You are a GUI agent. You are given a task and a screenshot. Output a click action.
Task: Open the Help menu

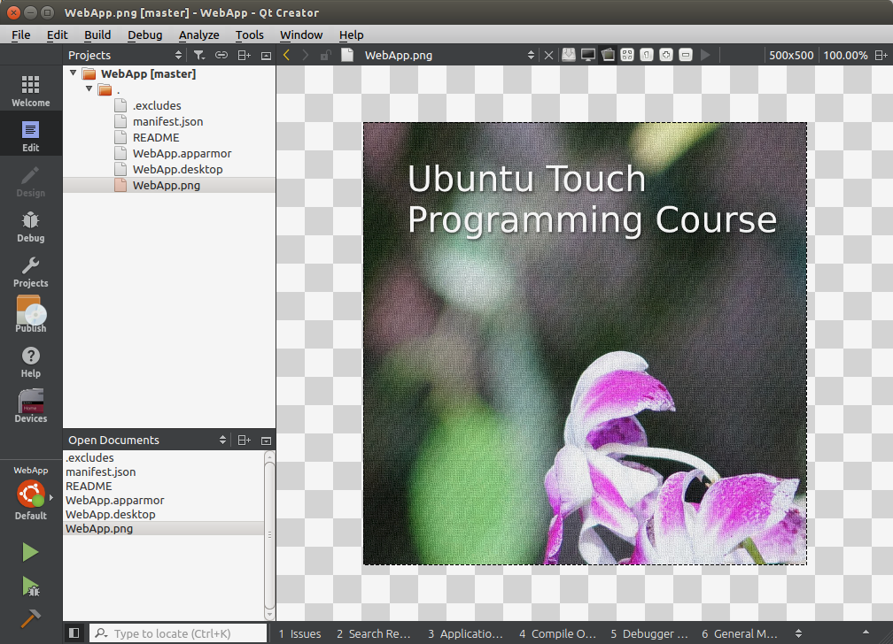(352, 34)
